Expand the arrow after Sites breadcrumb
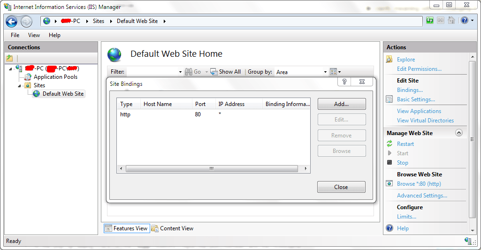The height and width of the screenshot is (250, 481). tap(111, 21)
